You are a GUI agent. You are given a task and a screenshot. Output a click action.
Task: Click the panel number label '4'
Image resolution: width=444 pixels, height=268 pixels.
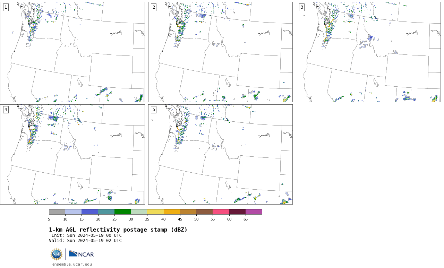tap(6, 110)
